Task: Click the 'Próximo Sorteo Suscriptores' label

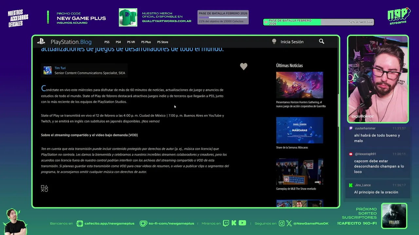Action: [359, 213]
